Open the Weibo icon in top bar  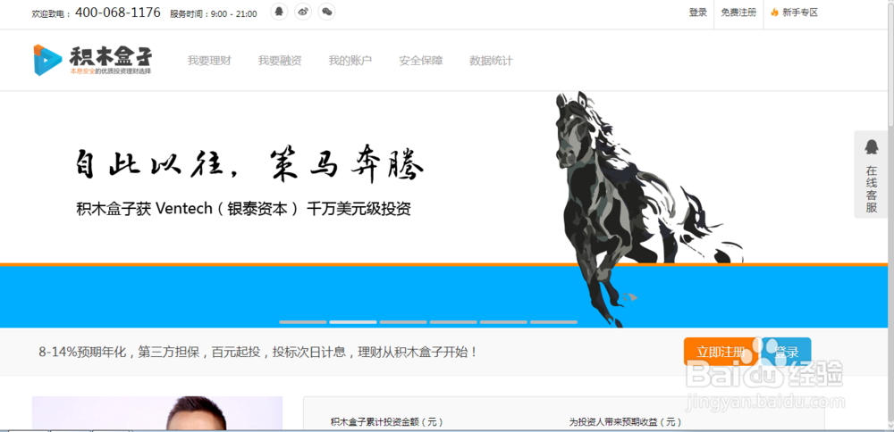pyautogui.click(x=303, y=12)
